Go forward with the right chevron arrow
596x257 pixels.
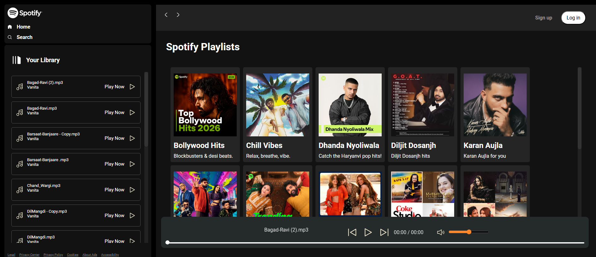tap(178, 15)
